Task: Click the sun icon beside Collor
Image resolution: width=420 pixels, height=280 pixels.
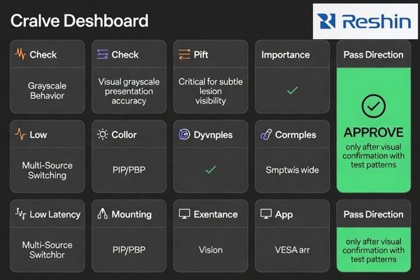Action: (103, 134)
